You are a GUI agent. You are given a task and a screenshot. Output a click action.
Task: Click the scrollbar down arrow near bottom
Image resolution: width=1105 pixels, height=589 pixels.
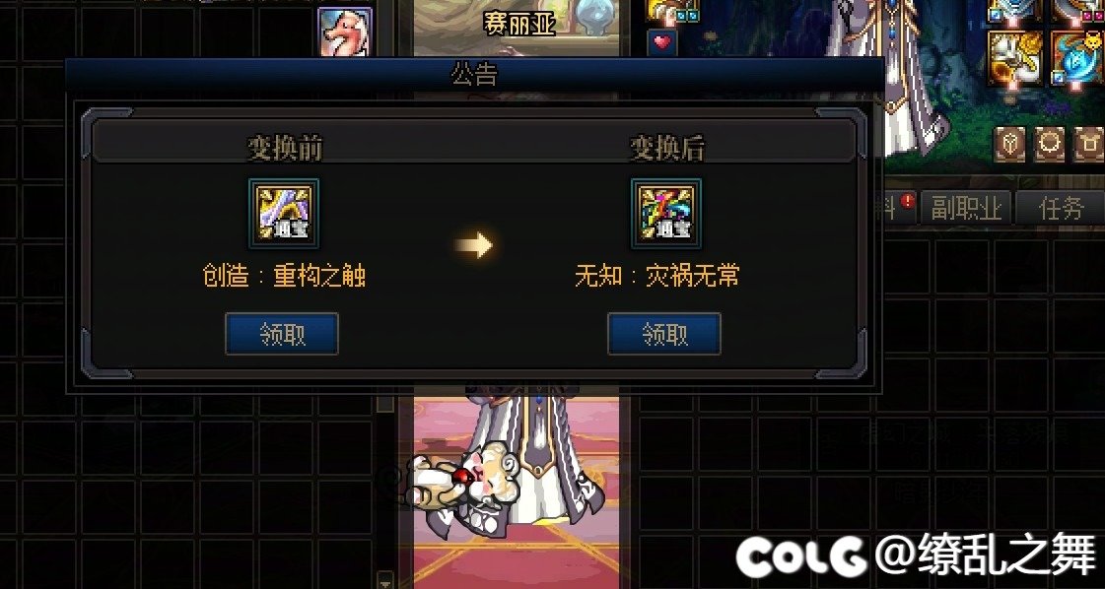pos(384,581)
